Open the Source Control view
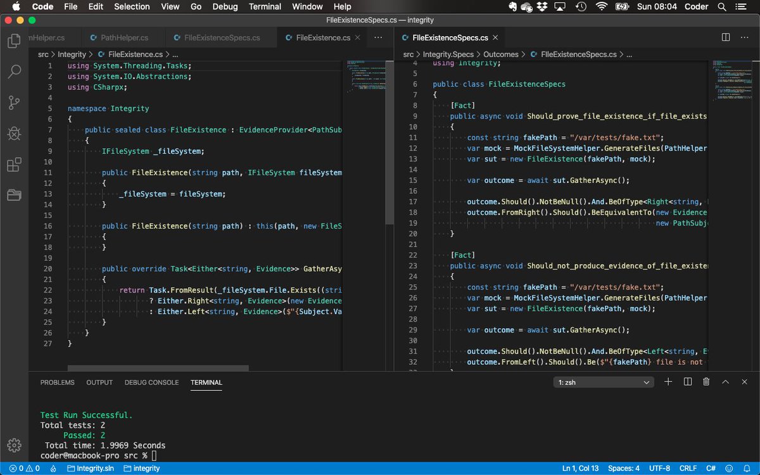Screen dimensions: 760x475 pos(14,103)
